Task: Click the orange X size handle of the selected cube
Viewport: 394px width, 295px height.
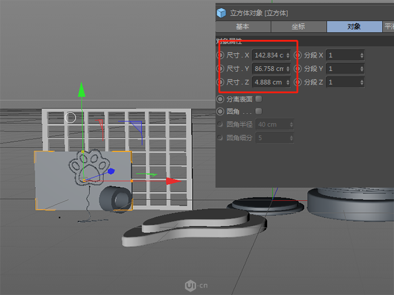Action: (x=132, y=181)
